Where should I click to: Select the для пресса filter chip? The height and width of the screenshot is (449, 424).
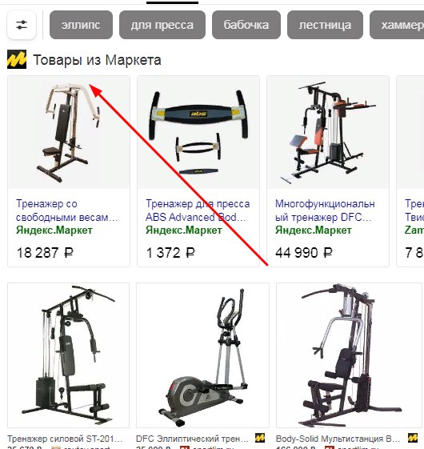pos(162,25)
